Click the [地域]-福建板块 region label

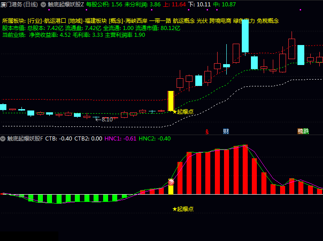point(87,21)
